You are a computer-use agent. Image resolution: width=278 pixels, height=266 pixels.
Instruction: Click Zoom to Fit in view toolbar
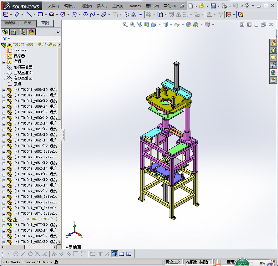tap(125, 24)
